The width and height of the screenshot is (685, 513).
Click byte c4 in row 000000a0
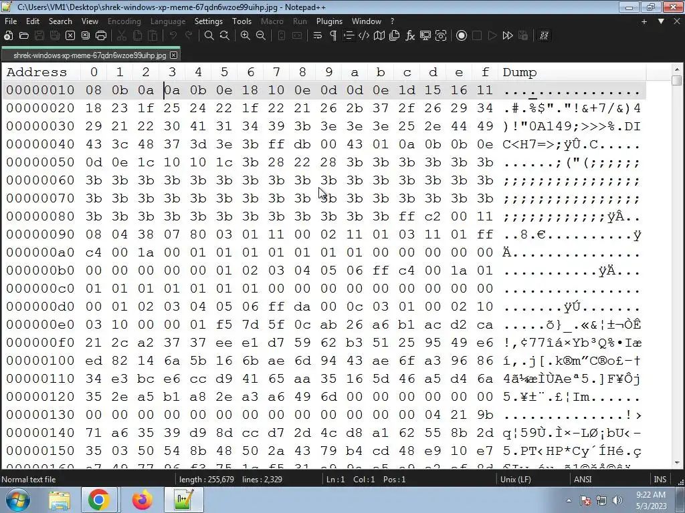pos(94,252)
